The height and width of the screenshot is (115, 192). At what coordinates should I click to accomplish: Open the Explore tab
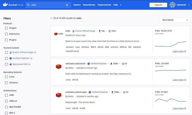click(77, 5)
